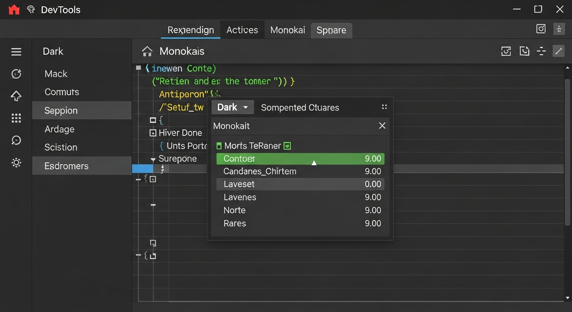Select the Norte row

click(x=300, y=210)
